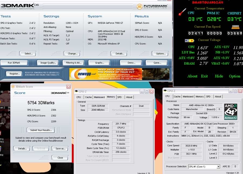The height and width of the screenshot is (174, 243).
Task: Click the 3DMark Score window title icon
Action: pos(13,86)
